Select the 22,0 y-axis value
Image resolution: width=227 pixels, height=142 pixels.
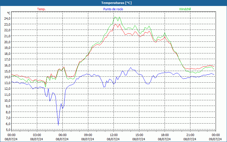(7, 30)
